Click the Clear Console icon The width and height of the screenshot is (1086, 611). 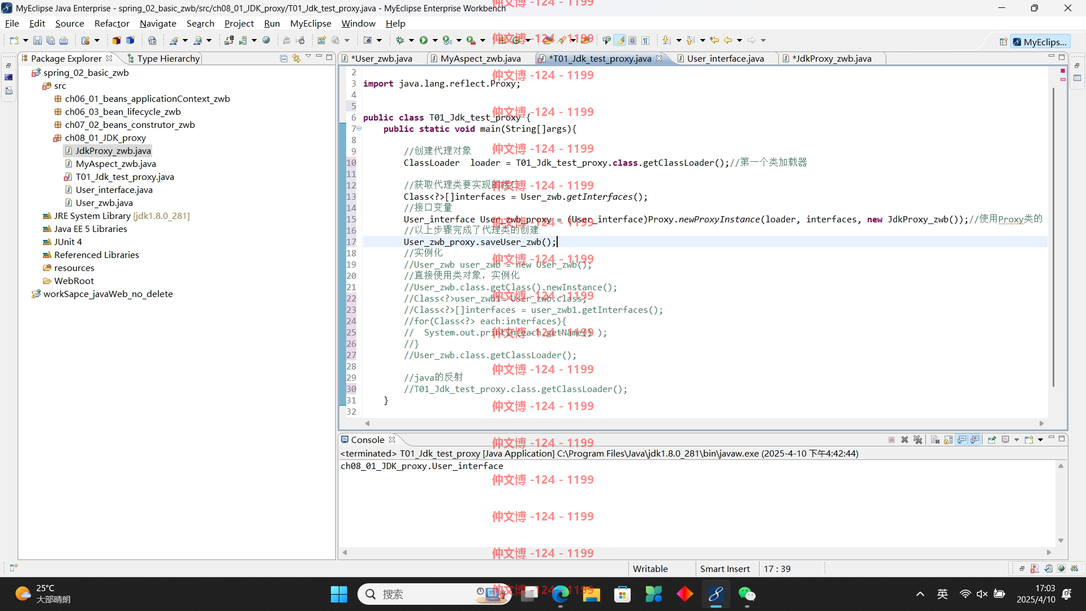tap(934, 440)
